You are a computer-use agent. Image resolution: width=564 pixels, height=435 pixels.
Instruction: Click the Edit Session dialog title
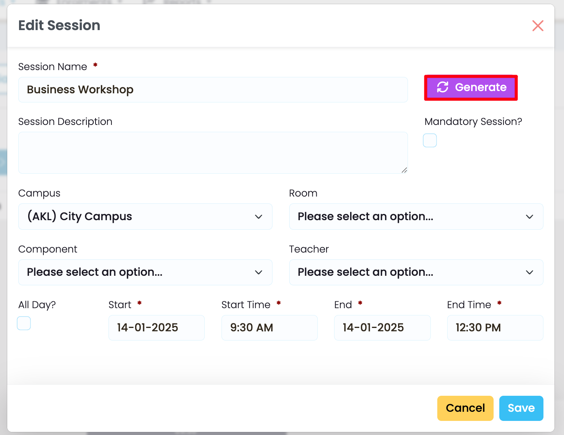59,26
